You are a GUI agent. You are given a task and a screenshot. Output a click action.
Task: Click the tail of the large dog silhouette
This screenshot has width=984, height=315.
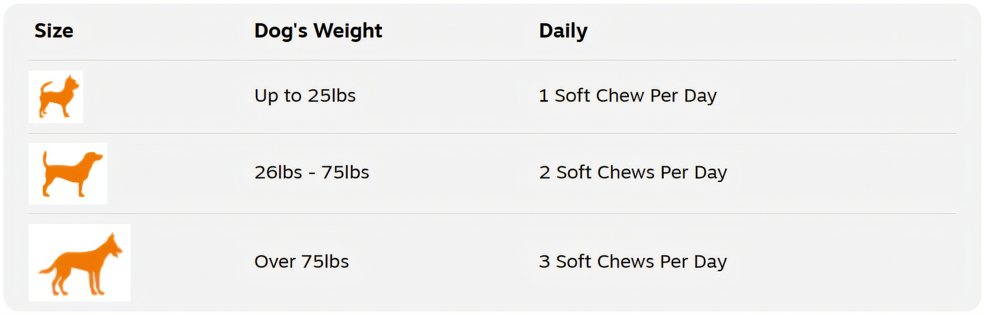point(47,269)
